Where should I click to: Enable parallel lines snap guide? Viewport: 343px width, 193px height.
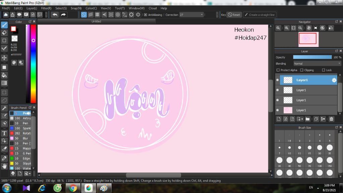(x=90, y=15)
